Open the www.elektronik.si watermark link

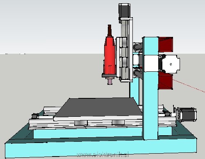102,154
